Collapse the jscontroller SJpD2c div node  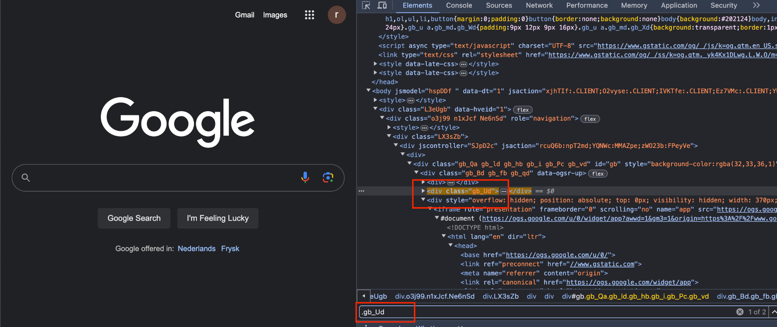click(396, 145)
